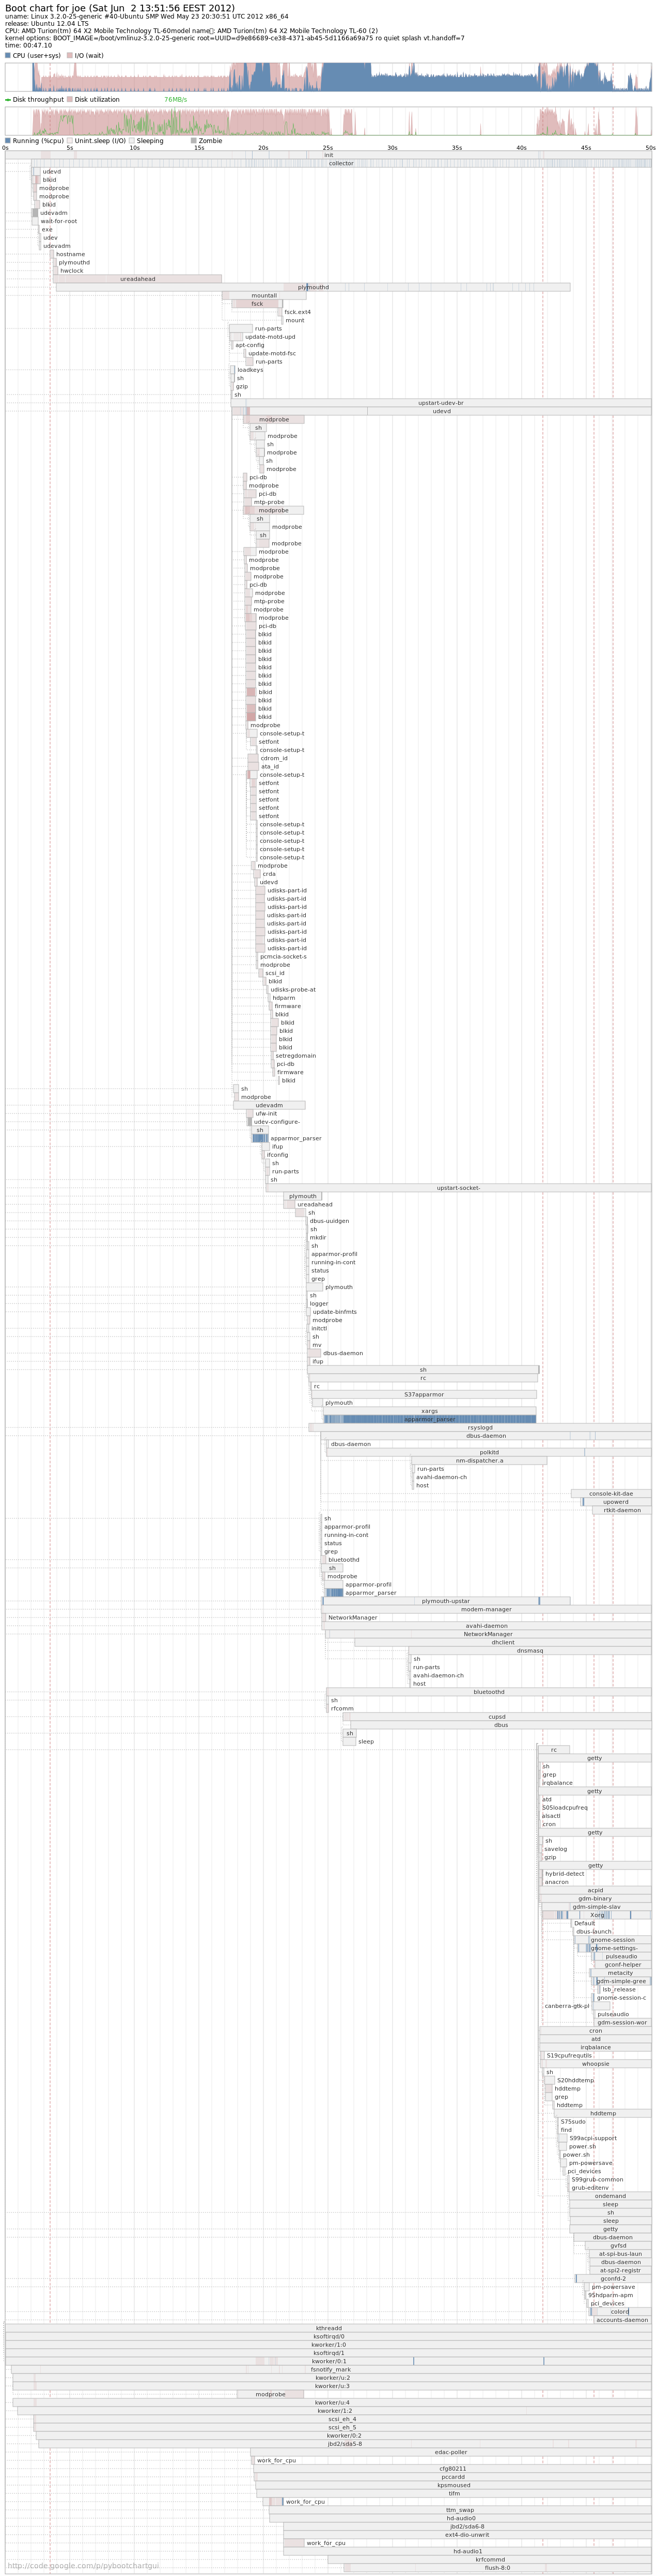The height and width of the screenshot is (2576, 657).
Task: Select the hwclock process label
Action: coord(71,271)
